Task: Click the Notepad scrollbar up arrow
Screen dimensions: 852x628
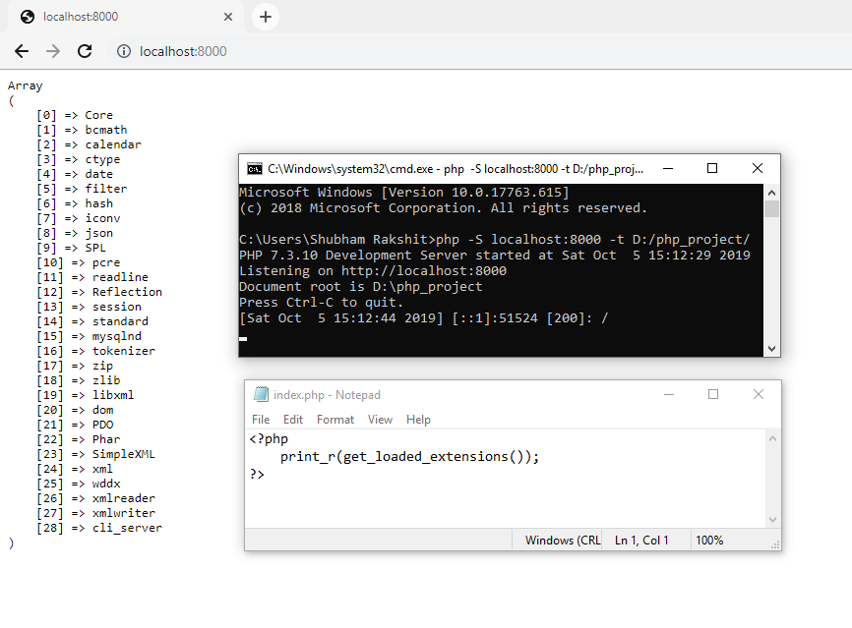Action: point(771,437)
